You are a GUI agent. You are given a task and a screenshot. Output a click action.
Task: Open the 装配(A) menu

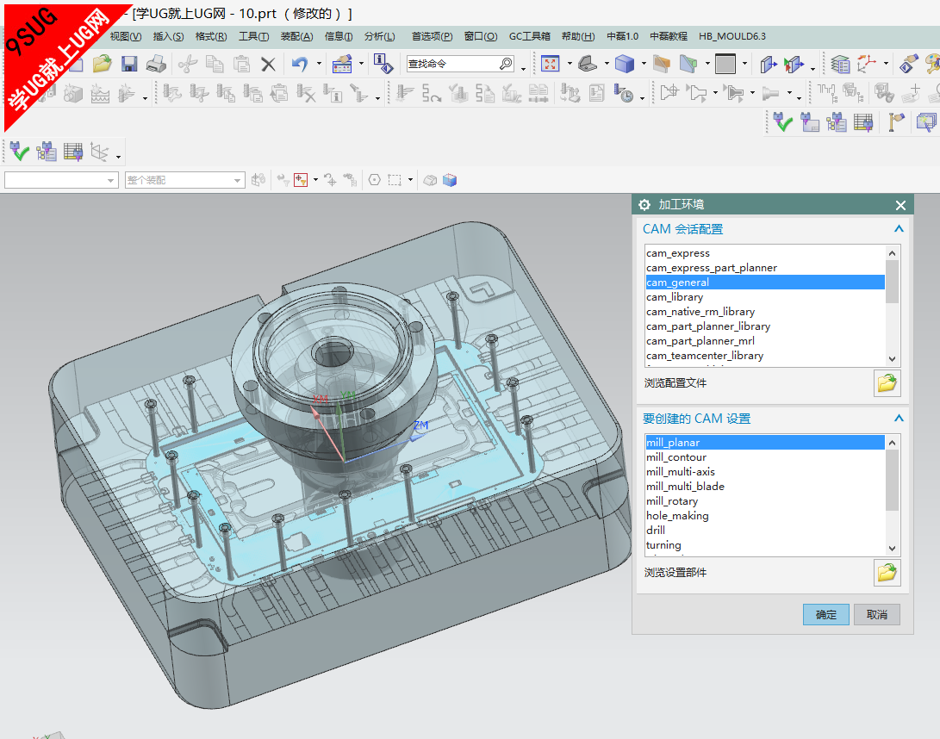296,36
